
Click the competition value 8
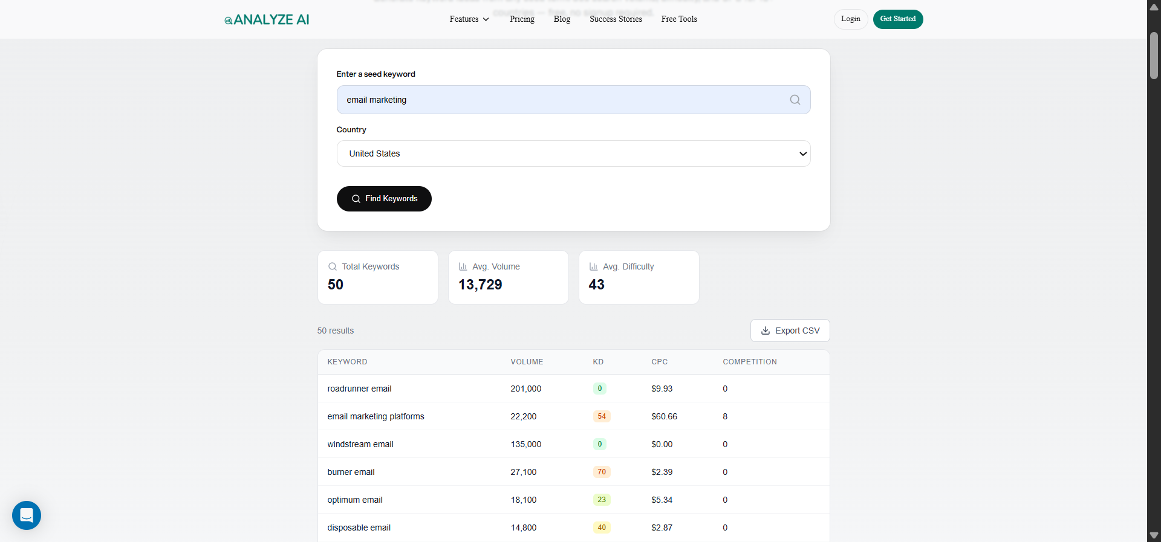725,416
